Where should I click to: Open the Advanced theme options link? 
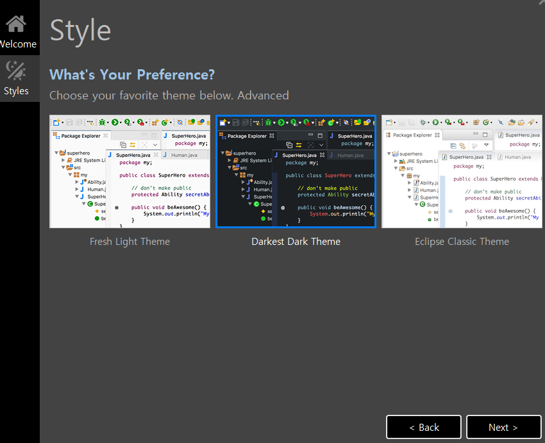(x=263, y=95)
